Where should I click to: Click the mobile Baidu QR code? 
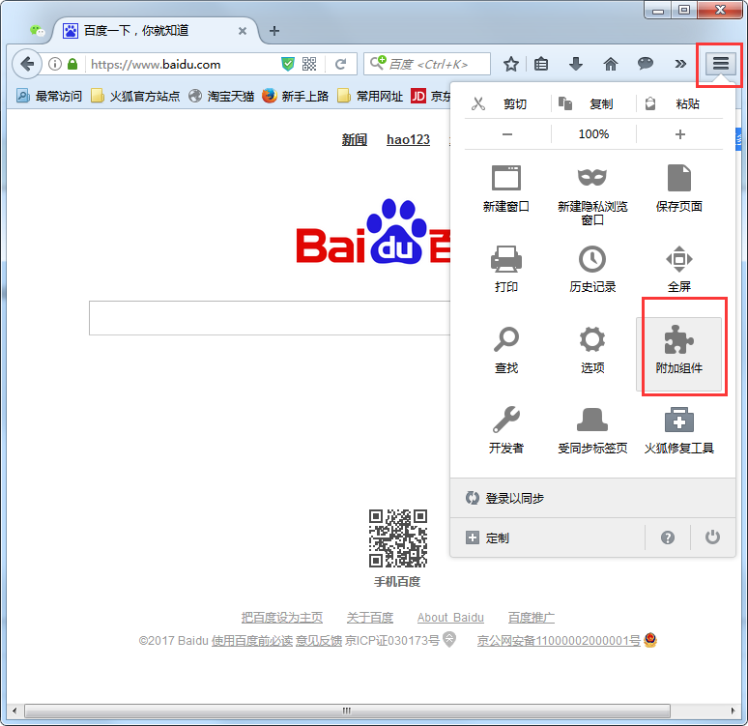point(397,537)
